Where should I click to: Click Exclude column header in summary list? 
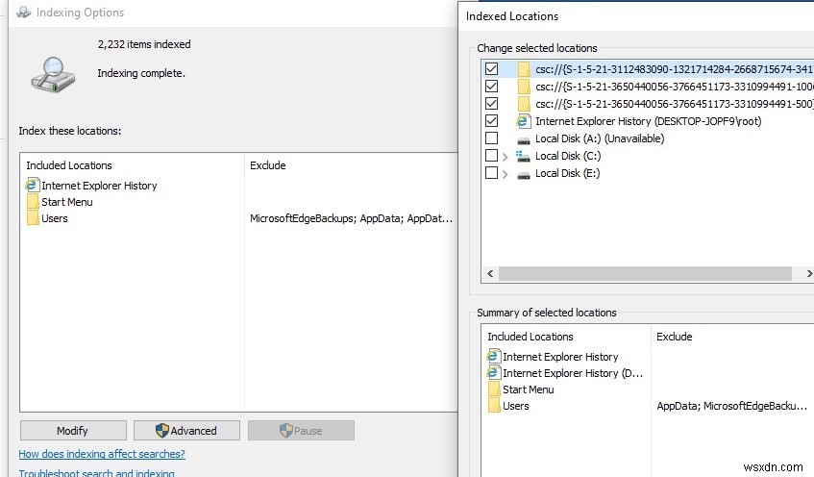click(x=675, y=337)
